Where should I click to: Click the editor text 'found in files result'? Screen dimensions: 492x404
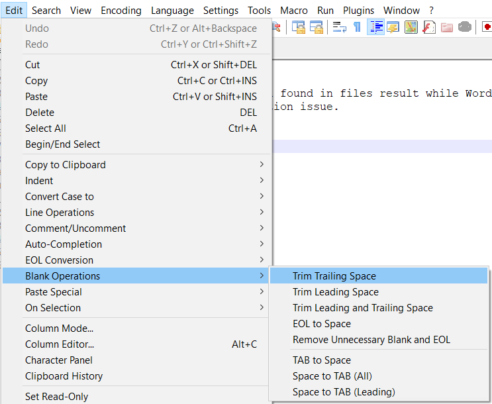click(x=350, y=93)
